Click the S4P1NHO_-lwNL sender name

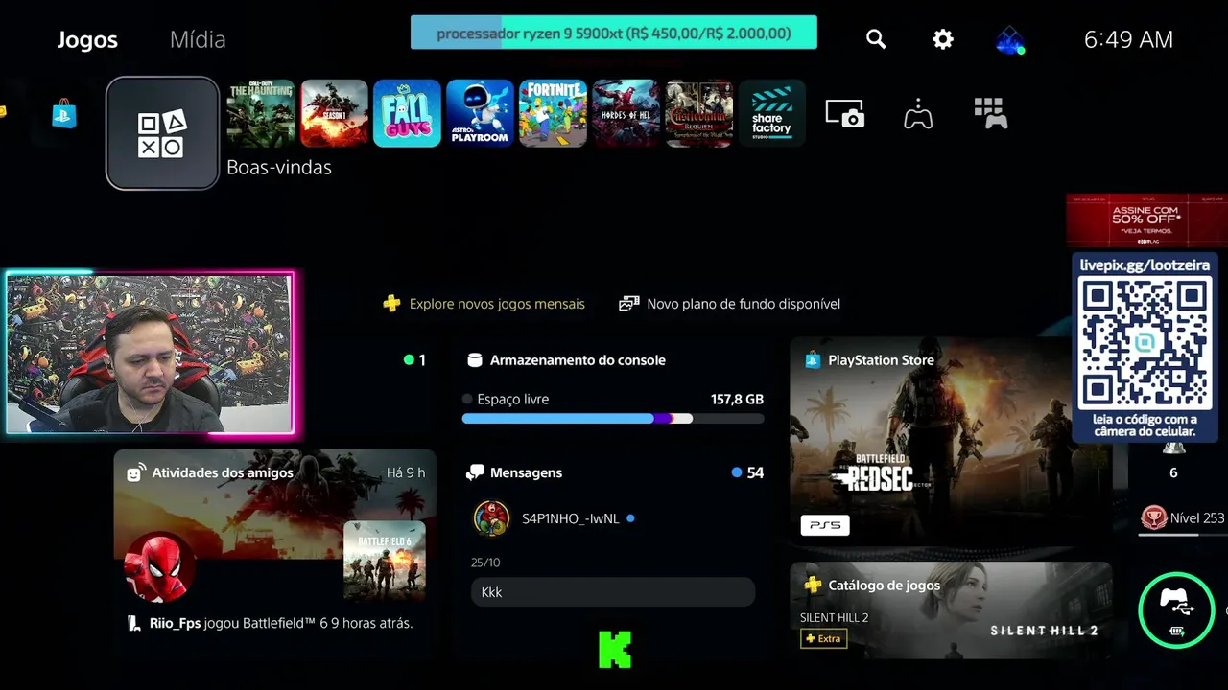tap(571, 518)
